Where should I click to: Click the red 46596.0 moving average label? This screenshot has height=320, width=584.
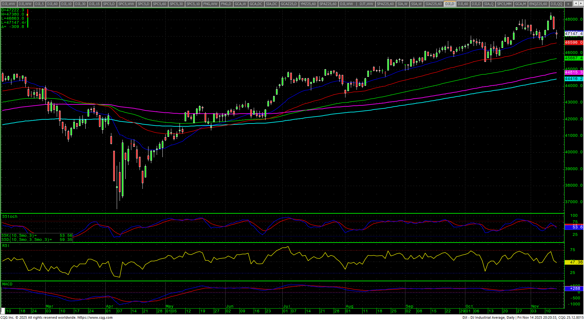[574, 43]
